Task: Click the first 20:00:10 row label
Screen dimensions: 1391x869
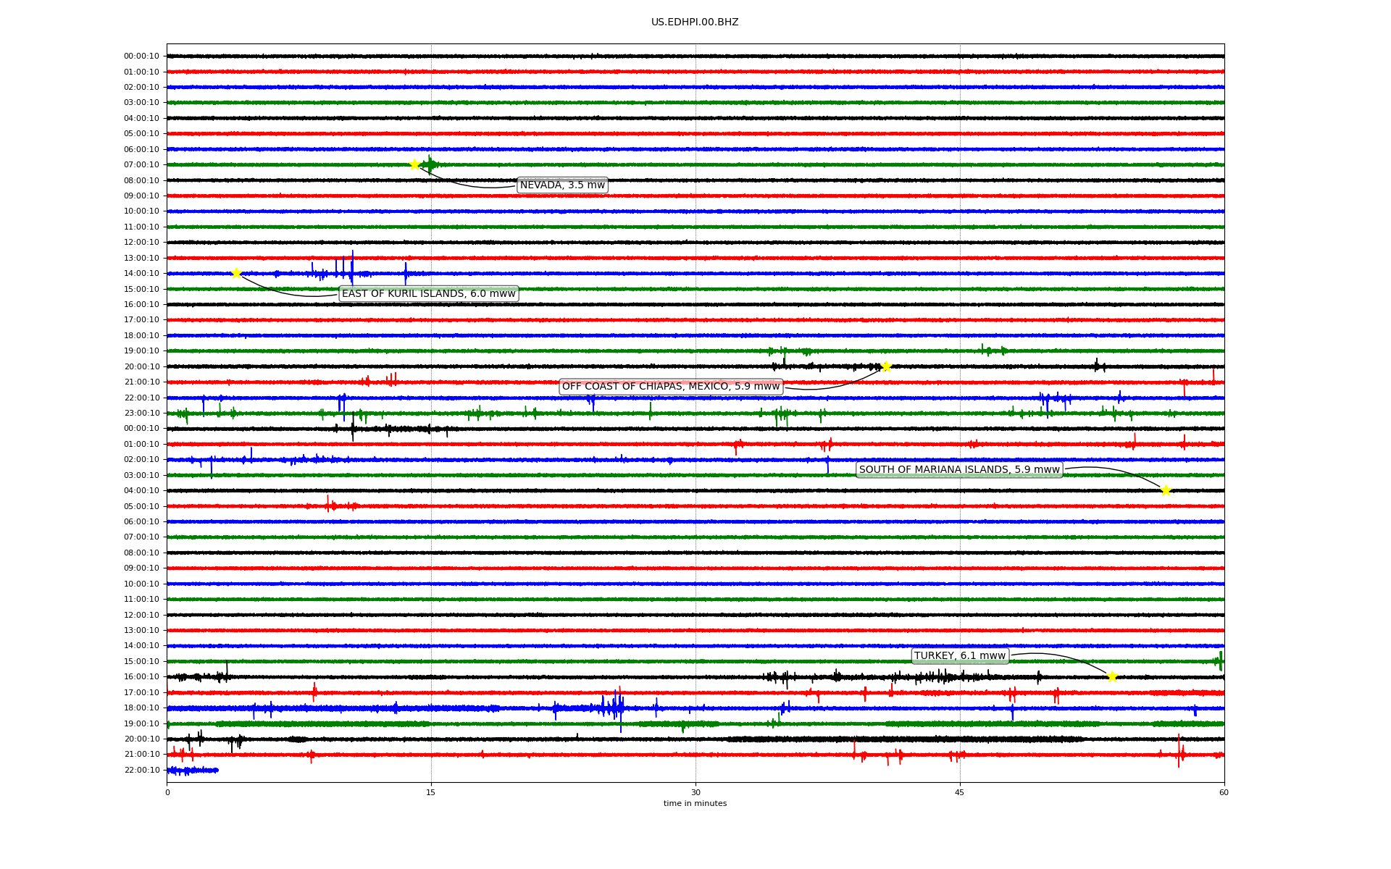Action: (141, 367)
